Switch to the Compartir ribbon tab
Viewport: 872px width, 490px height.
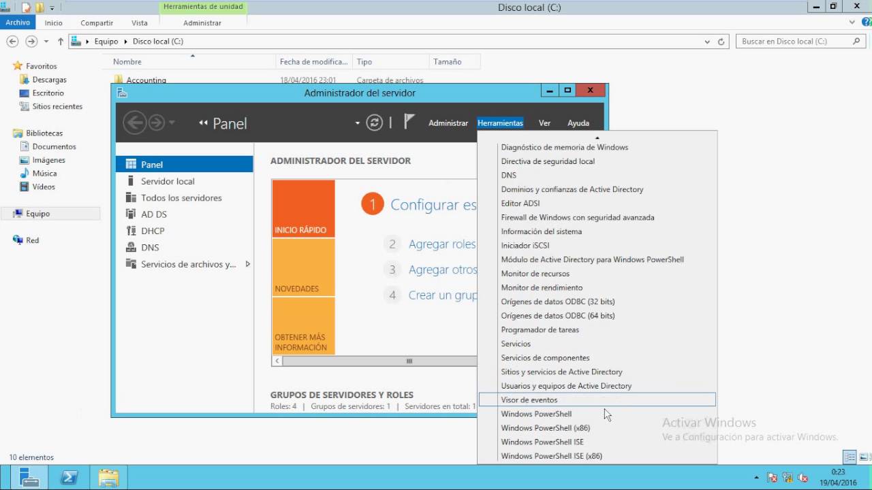point(97,22)
